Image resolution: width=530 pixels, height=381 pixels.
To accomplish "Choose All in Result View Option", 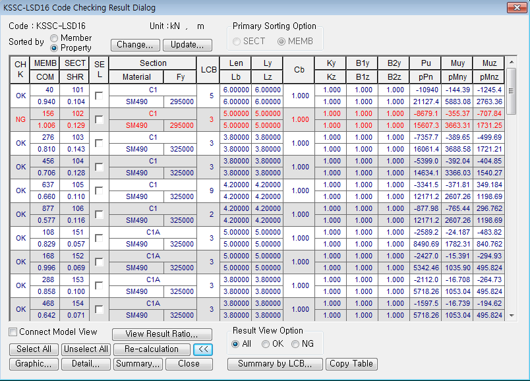I will [235, 344].
